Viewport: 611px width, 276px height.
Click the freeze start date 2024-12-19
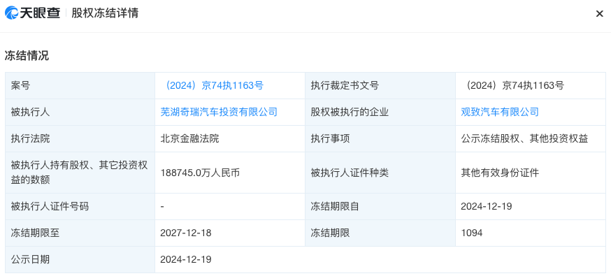coord(487,206)
